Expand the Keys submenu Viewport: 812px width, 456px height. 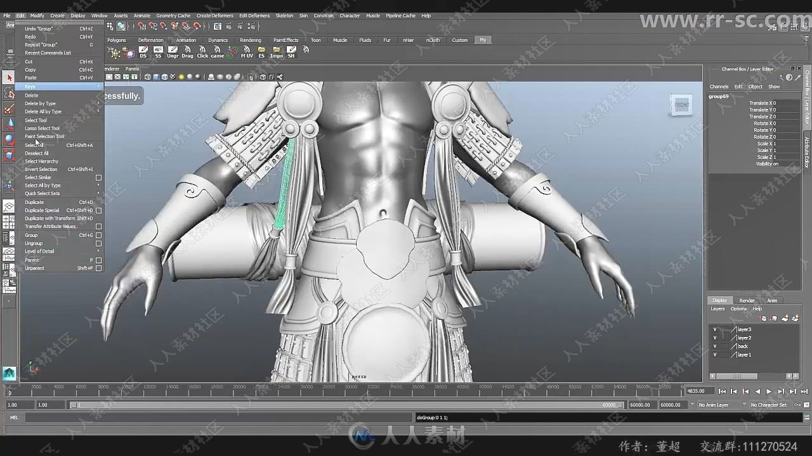pyautogui.click(x=60, y=87)
